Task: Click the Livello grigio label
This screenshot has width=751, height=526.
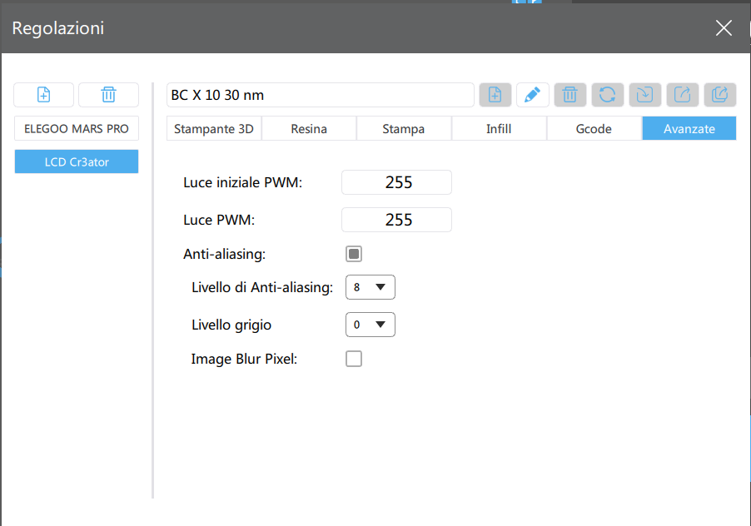Action: pyautogui.click(x=231, y=325)
